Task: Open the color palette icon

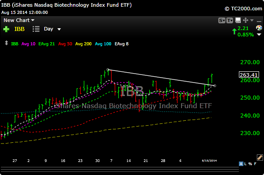Action: pyautogui.click(x=259, y=28)
